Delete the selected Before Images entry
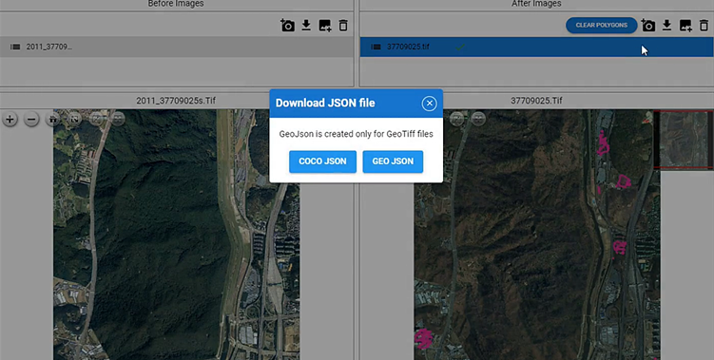Viewport: 714px width, 360px height. (343, 26)
